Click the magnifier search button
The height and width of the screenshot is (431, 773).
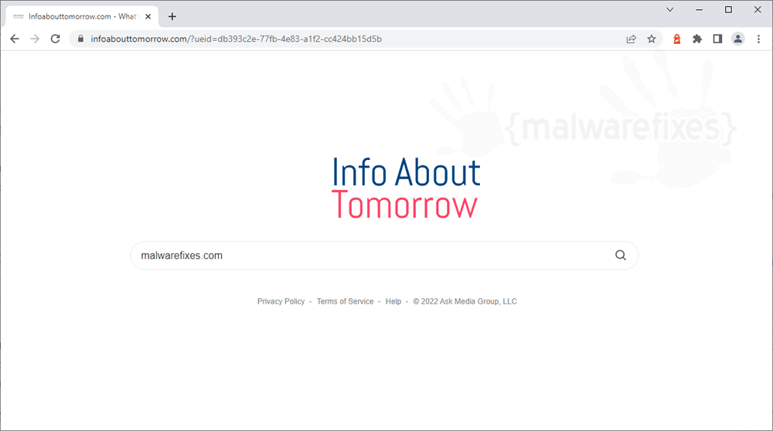coord(621,255)
